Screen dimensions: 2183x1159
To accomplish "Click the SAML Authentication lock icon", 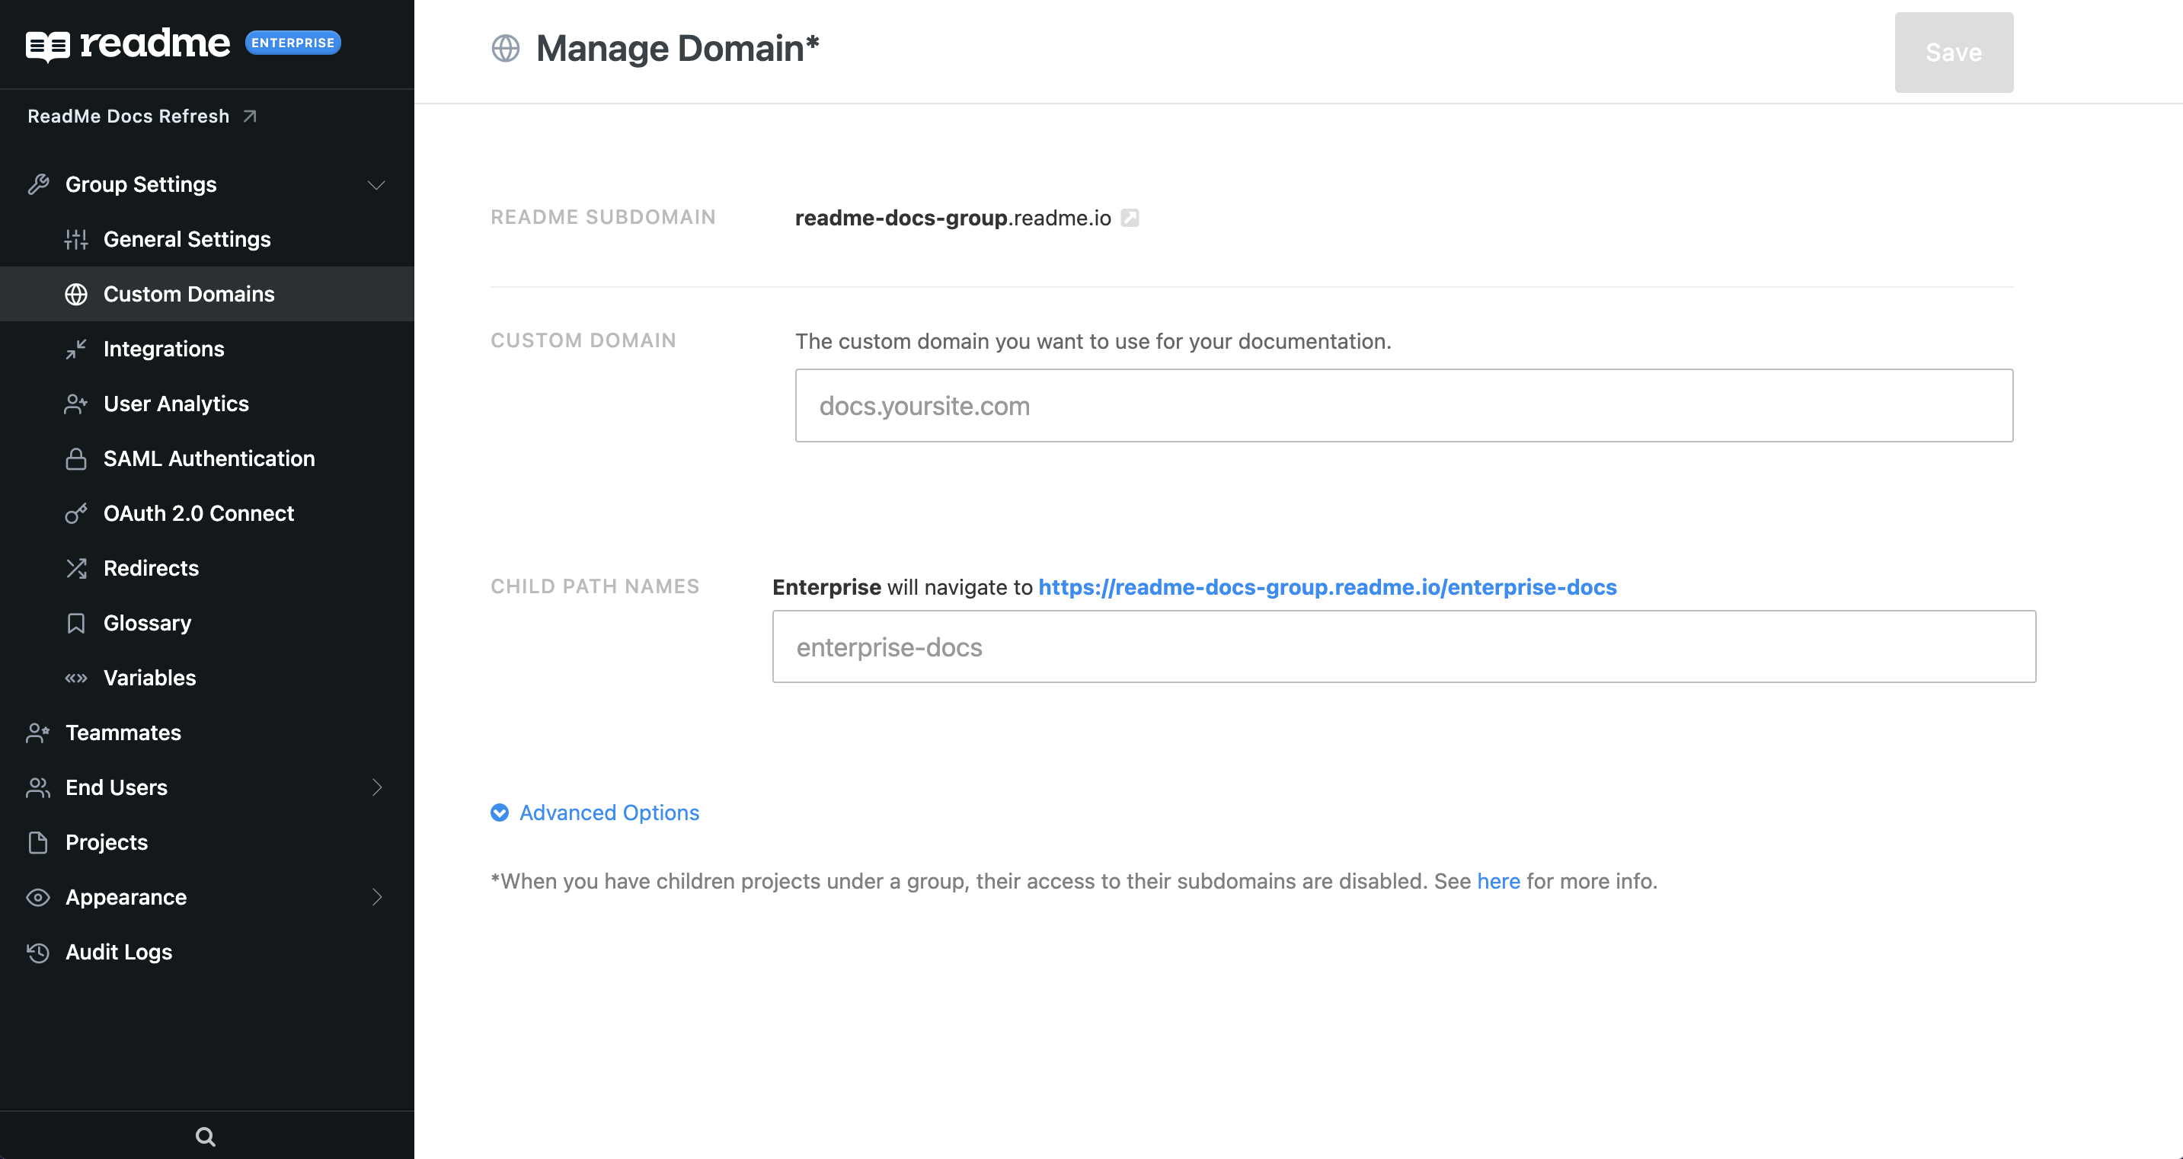I will pyautogui.click(x=76, y=458).
